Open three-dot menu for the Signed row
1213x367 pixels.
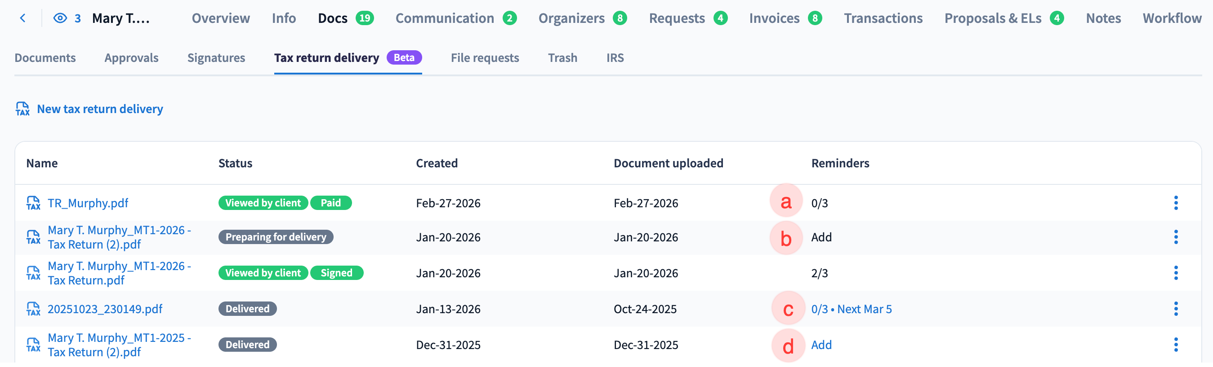1175,273
